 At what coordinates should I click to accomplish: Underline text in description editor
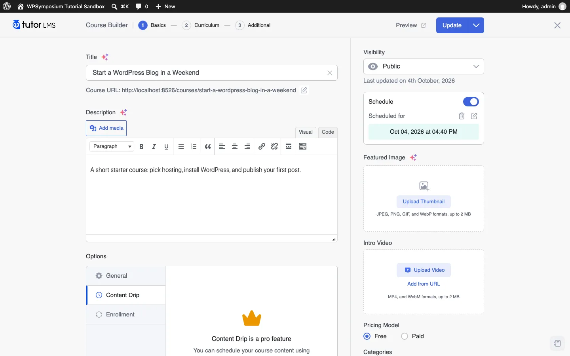tap(167, 147)
